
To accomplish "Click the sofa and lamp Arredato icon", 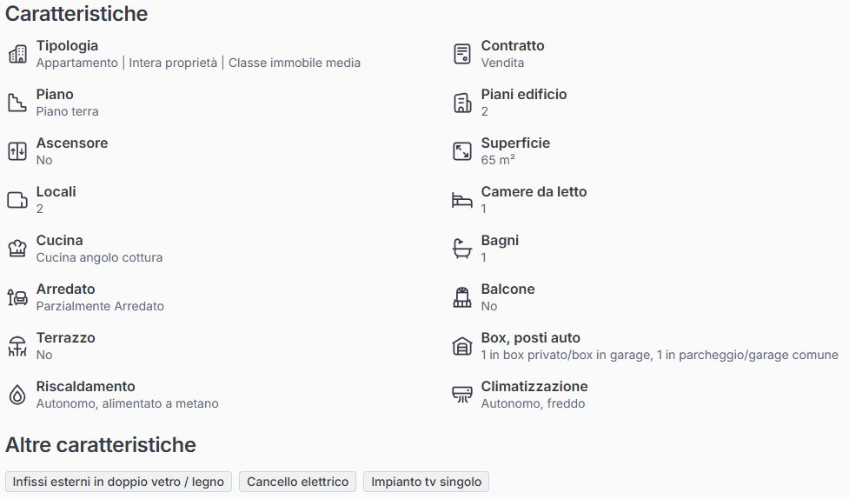I will [x=17, y=297].
